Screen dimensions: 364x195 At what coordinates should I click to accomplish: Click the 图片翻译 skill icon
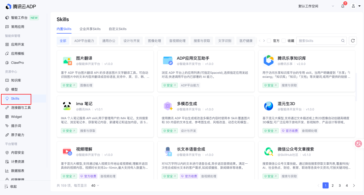click(67, 61)
